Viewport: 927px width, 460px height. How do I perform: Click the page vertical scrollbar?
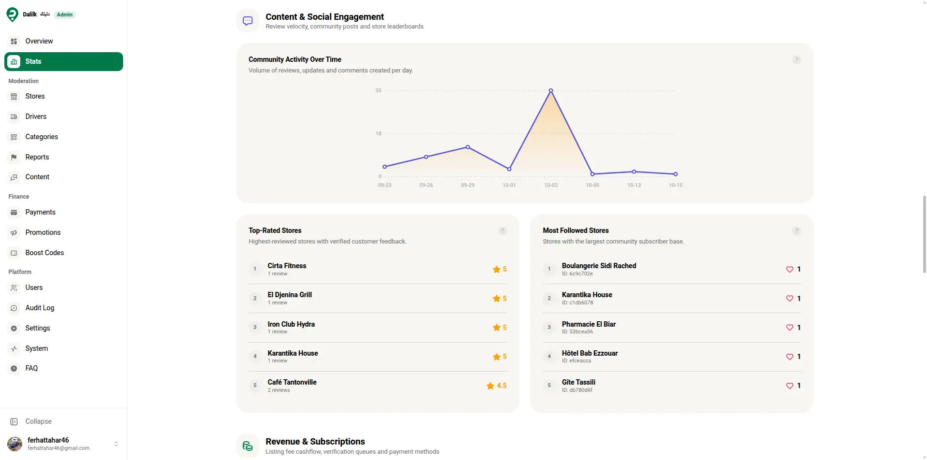tap(924, 234)
